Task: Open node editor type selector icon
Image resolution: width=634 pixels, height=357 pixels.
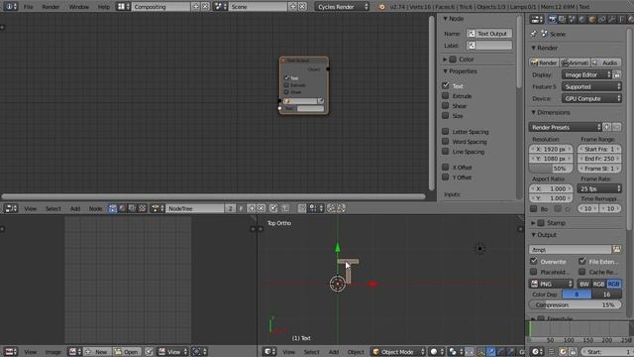Action: (11, 208)
